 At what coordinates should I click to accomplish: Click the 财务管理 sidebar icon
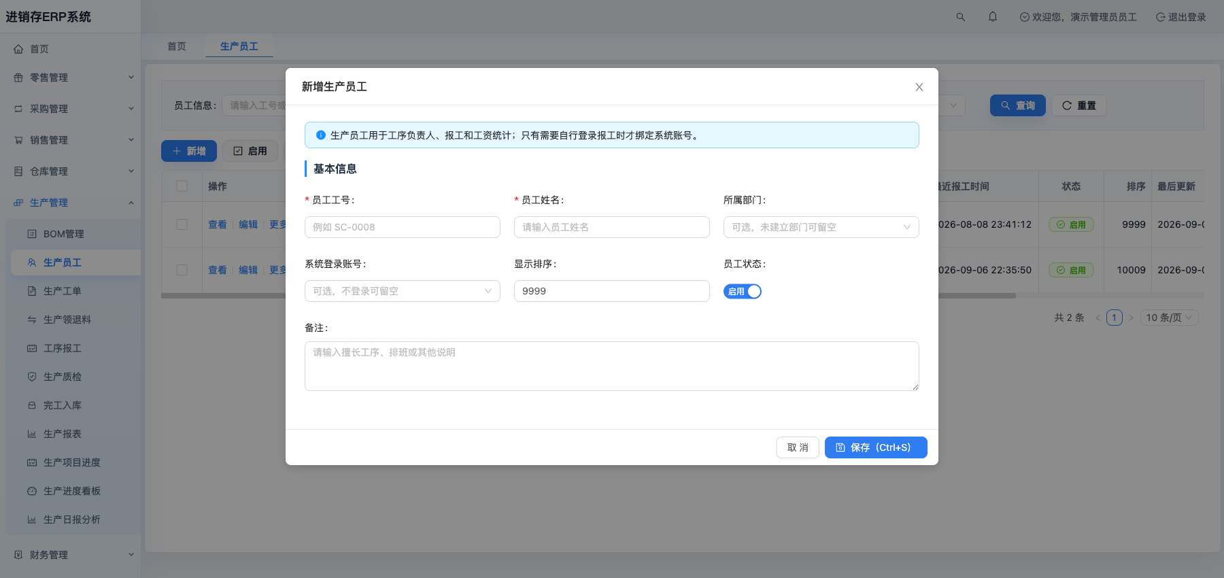[18, 555]
